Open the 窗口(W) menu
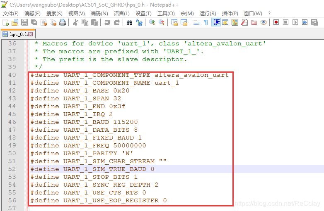This screenshot has width=324, height=211. (253, 14)
